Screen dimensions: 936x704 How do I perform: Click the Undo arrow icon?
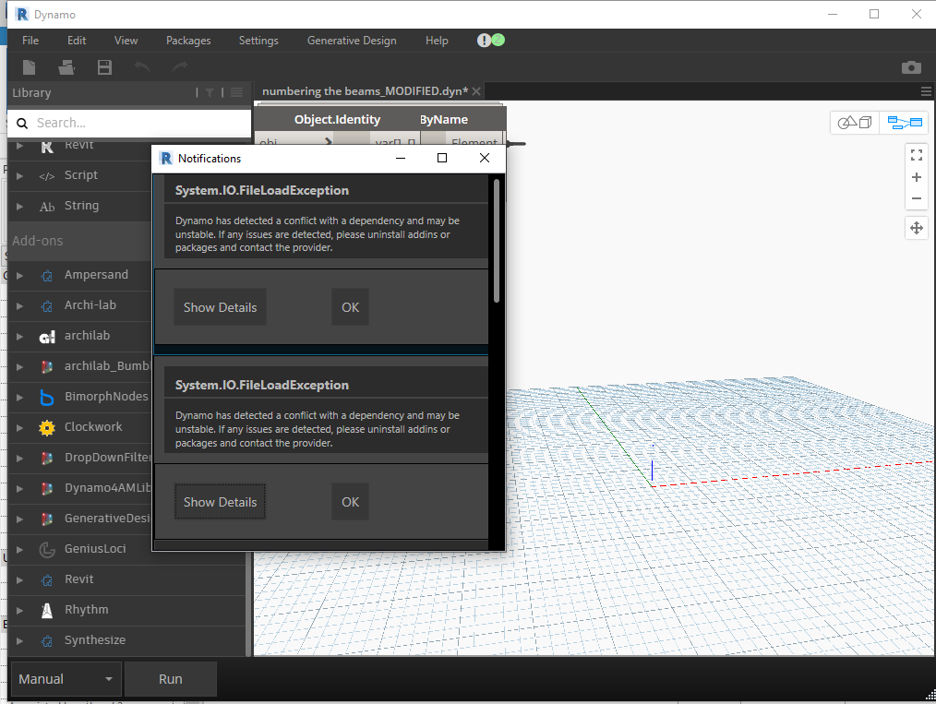tap(142, 66)
